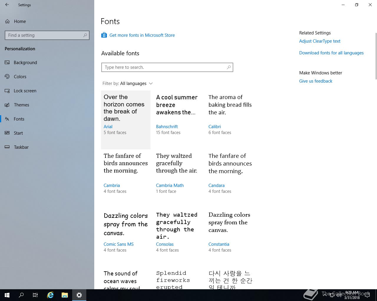Screen dimensions: 377x301
Task: Click the Home icon in sidebar
Action: point(7,21)
